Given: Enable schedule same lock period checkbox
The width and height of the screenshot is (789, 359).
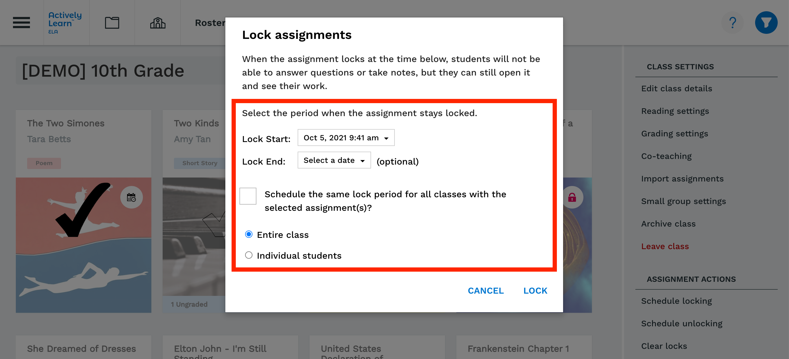Looking at the screenshot, I should (x=249, y=195).
